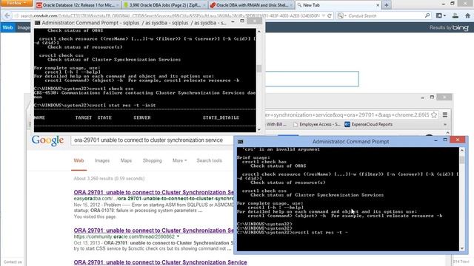The width and height of the screenshot is (474, 266).
Task: Switch to Oracle Database 12c Release 1 tab
Action: (77, 5)
